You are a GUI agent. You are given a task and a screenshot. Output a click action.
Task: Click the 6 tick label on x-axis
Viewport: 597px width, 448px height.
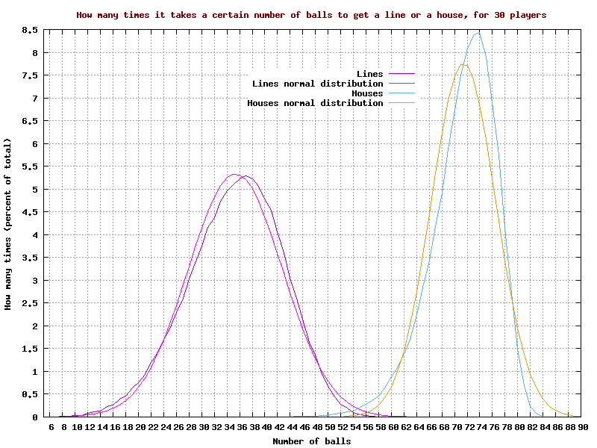tap(51, 427)
